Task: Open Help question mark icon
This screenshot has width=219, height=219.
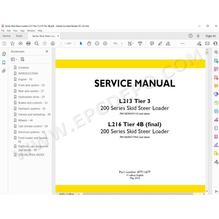Action: pos(191,36)
